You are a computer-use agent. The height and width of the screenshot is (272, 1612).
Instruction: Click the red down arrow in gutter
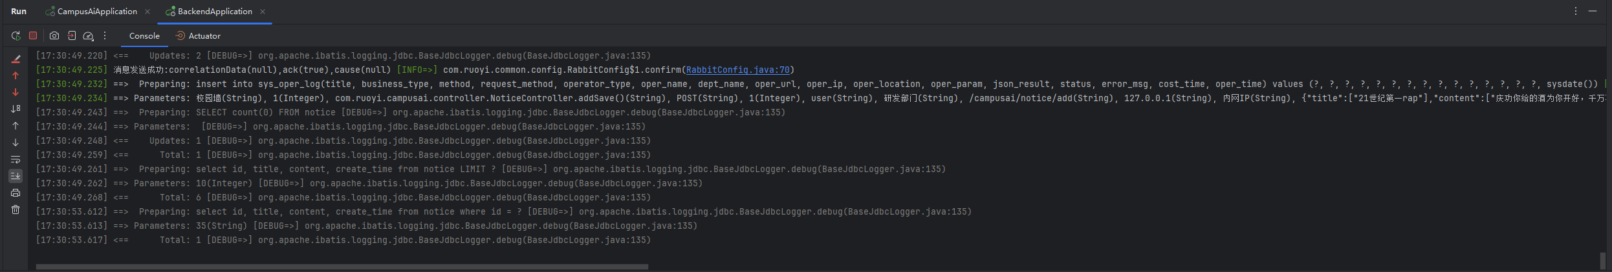click(x=16, y=92)
